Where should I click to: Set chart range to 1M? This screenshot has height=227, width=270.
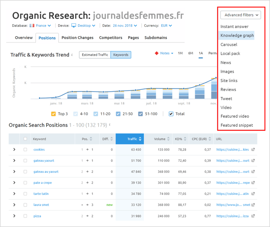pos(180,53)
